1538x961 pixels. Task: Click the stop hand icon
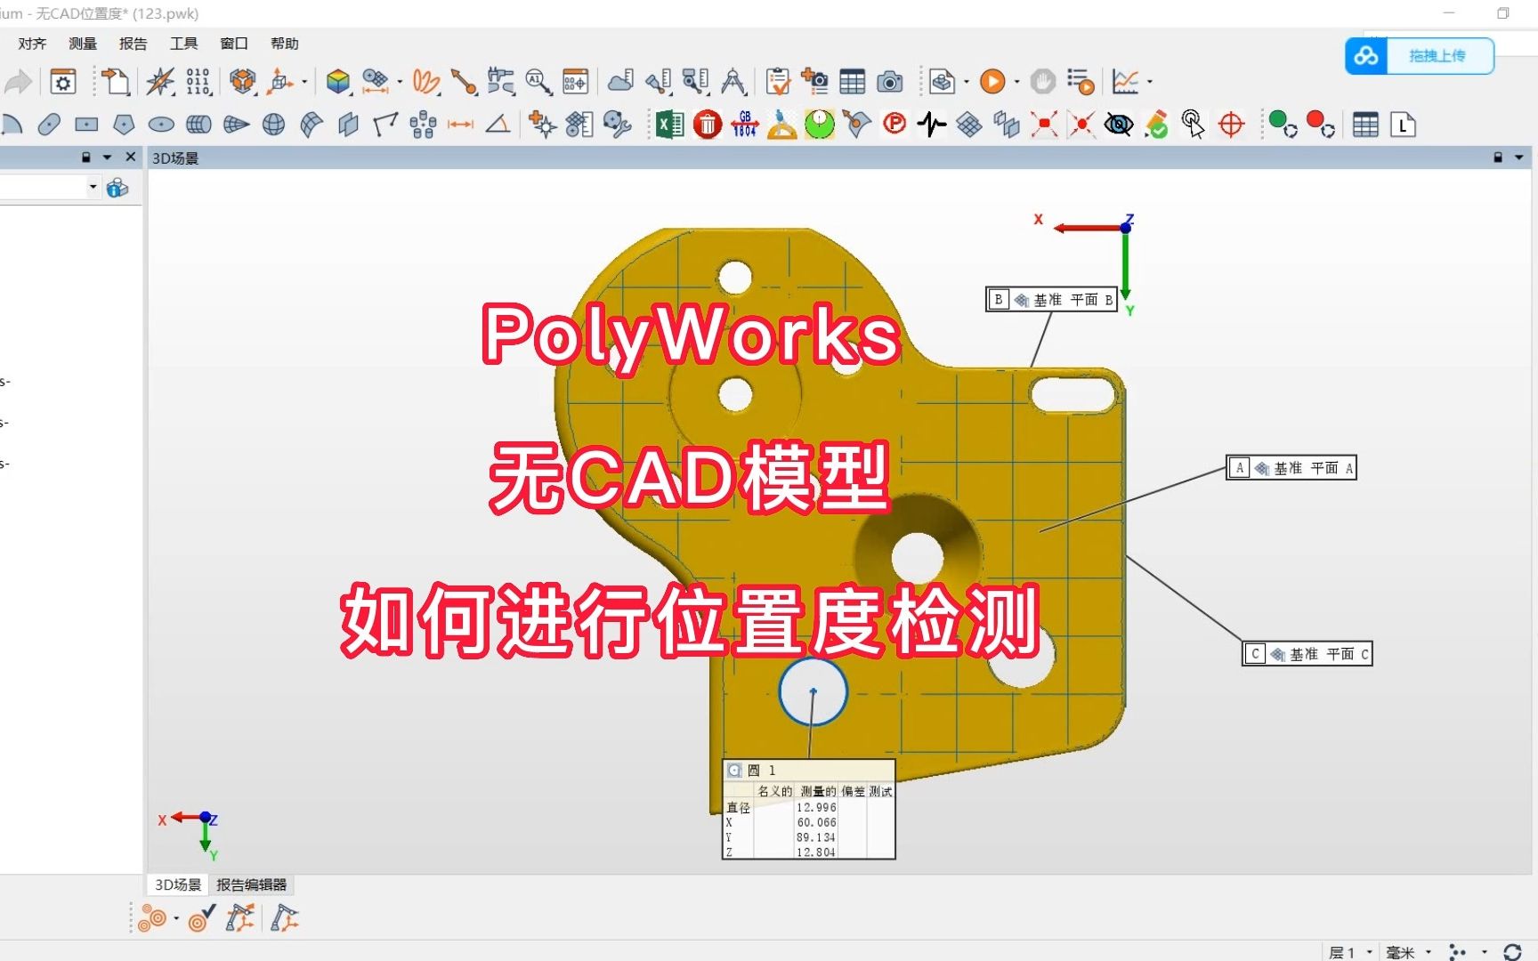pyautogui.click(x=1042, y=83)
